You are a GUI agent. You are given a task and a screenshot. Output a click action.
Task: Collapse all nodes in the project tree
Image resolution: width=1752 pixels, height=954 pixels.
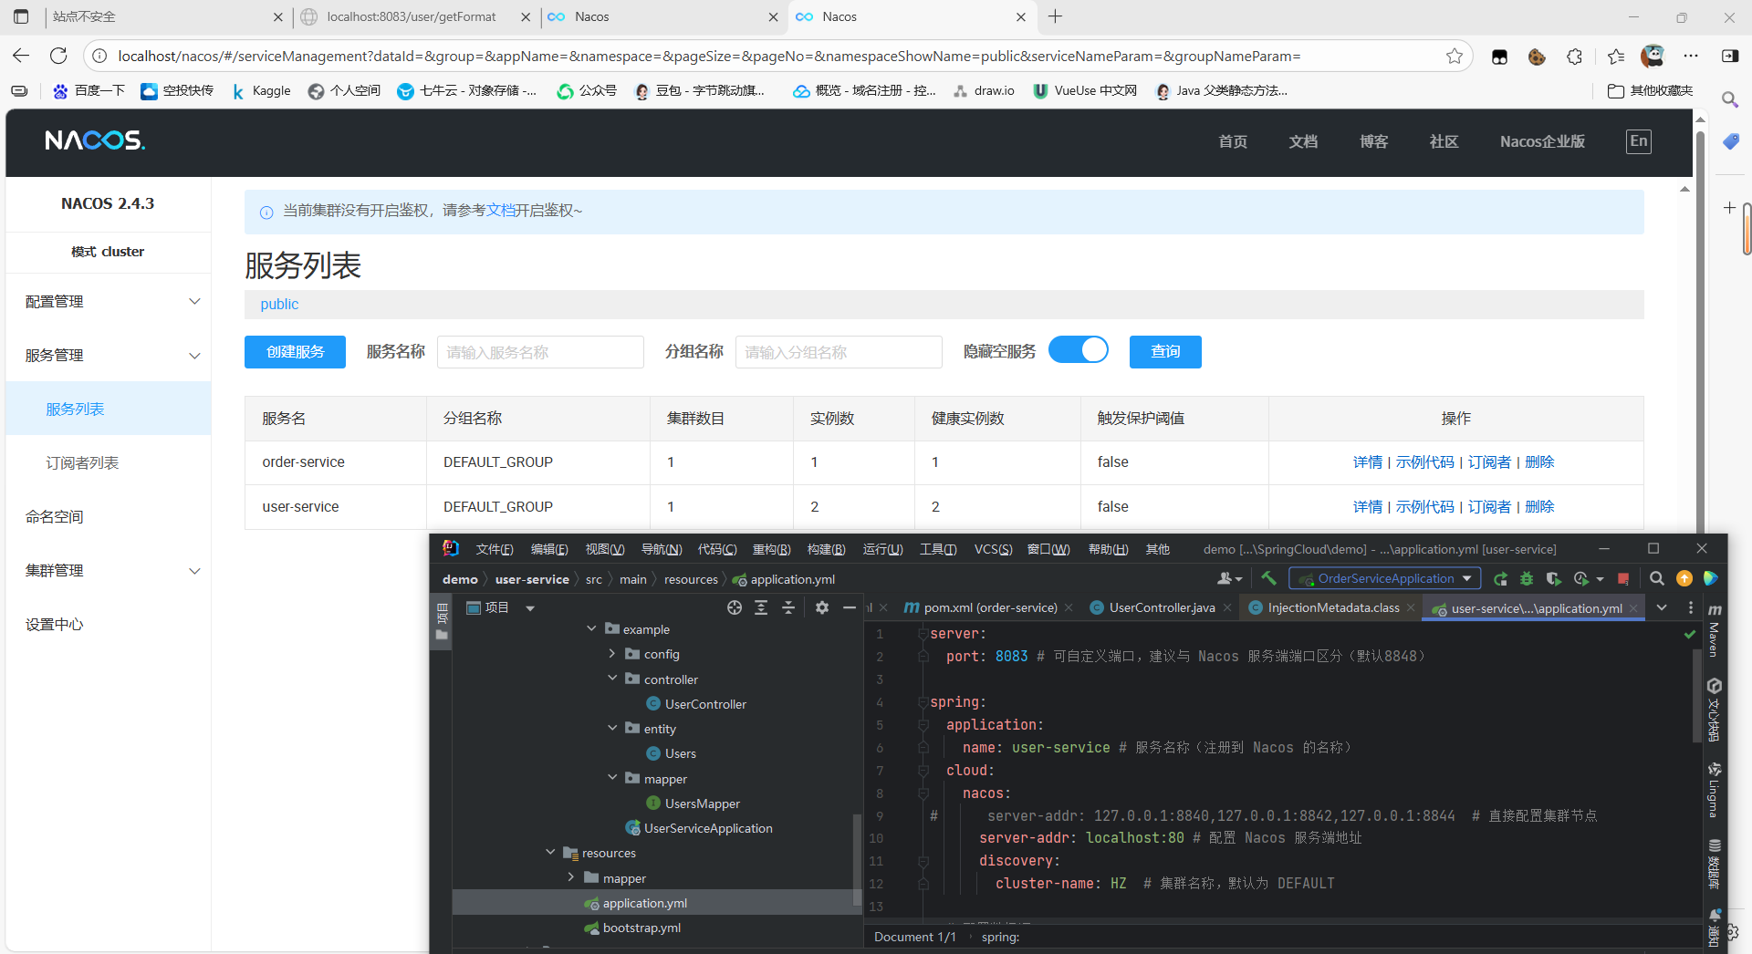point(788,607)
